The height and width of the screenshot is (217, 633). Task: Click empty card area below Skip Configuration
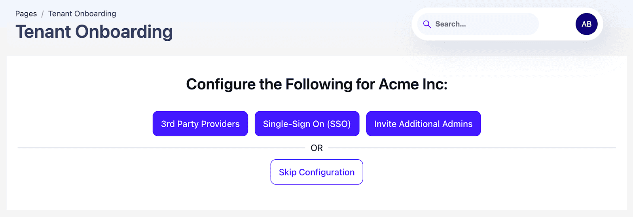pyautogui.click(x=316, y=197)
